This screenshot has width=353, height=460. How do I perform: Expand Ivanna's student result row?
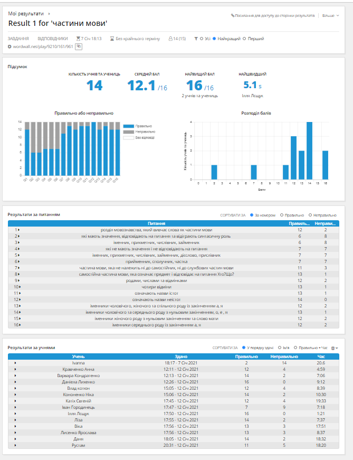pos(15,363)
